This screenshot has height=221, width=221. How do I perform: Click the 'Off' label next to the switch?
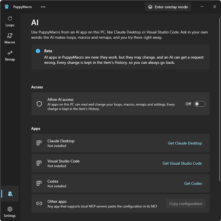[x=188, y=104]
